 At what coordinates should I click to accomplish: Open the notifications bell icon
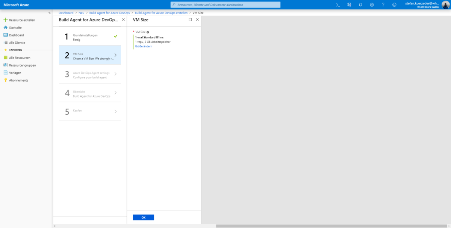(x=360, y=5)
